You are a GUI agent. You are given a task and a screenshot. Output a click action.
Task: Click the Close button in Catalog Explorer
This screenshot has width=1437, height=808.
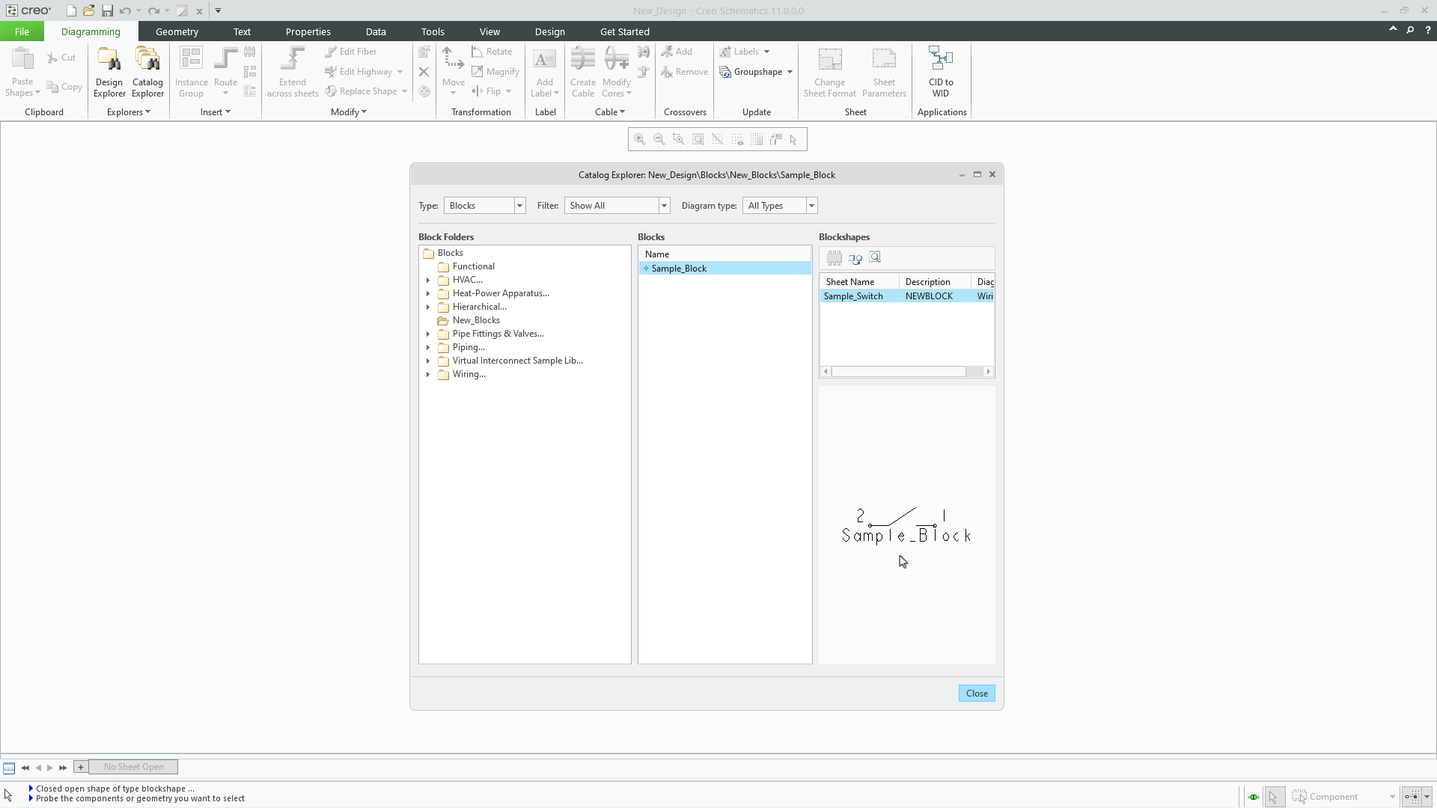pyautogui.click(x=977, y=694)
